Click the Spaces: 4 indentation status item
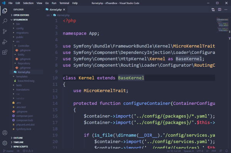 tap(189, 151)
